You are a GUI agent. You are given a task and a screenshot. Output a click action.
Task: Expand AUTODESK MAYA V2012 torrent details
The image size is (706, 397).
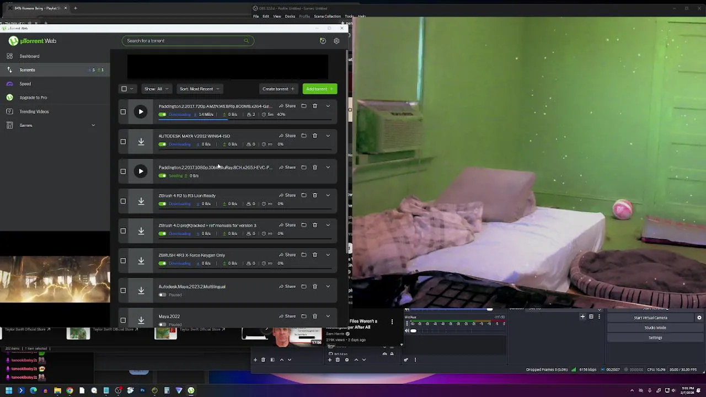(328, 136)
